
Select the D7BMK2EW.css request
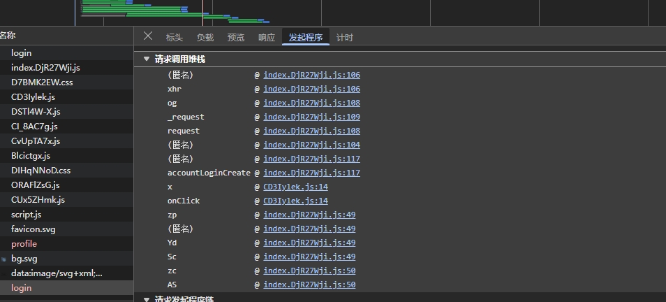67,82
